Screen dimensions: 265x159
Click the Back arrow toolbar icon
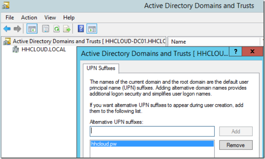[7, 29]
